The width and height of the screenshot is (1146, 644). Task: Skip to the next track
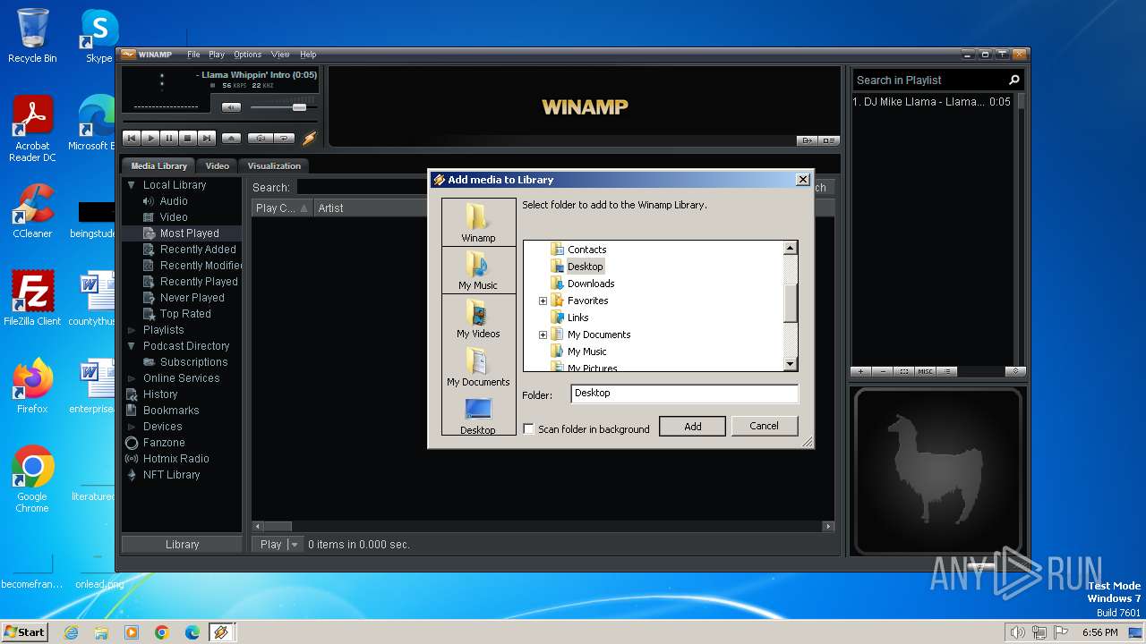[x=207, y=138]
